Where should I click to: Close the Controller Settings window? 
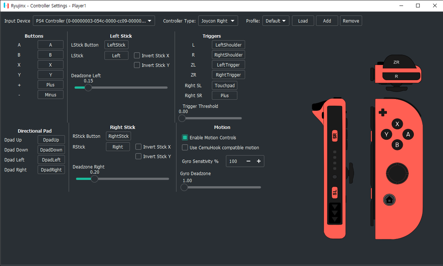(435, 6)
